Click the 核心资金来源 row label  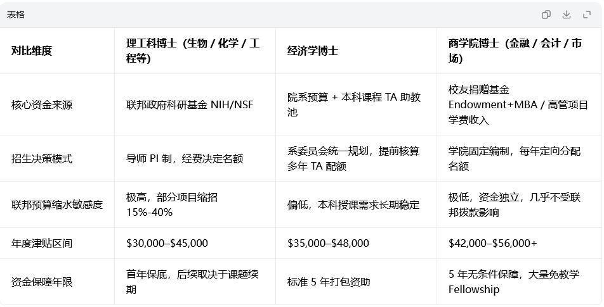coord(42,104)
